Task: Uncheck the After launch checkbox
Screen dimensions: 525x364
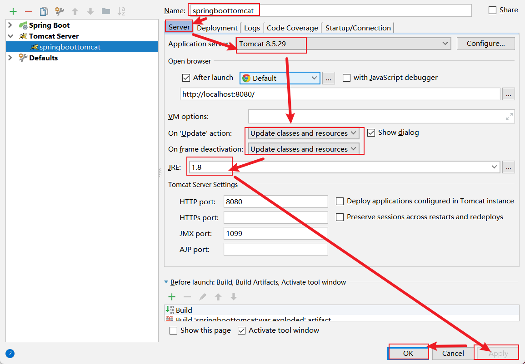Action: [x=186, y=78]
